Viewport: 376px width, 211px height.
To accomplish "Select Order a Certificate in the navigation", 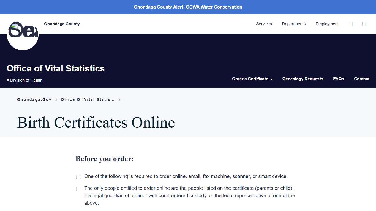I will tap(250, 79).
